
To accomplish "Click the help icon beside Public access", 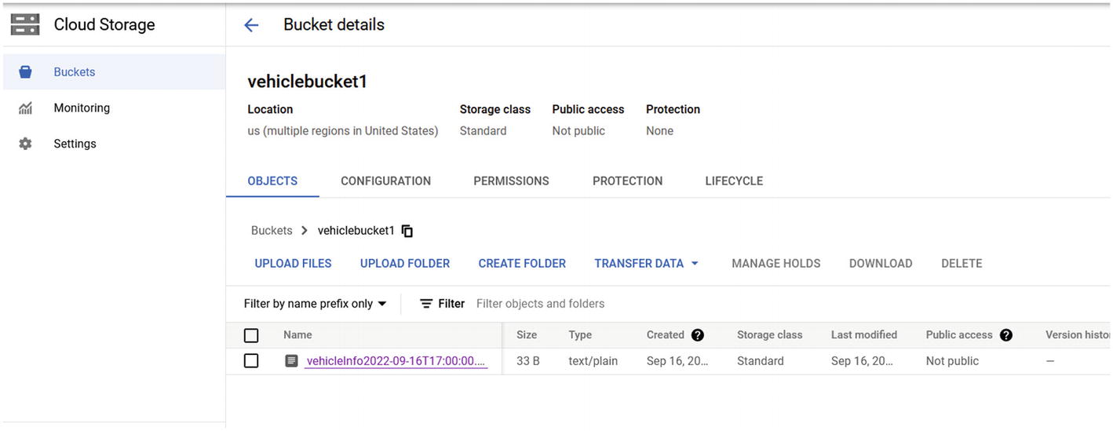I will coord(1006,335).
